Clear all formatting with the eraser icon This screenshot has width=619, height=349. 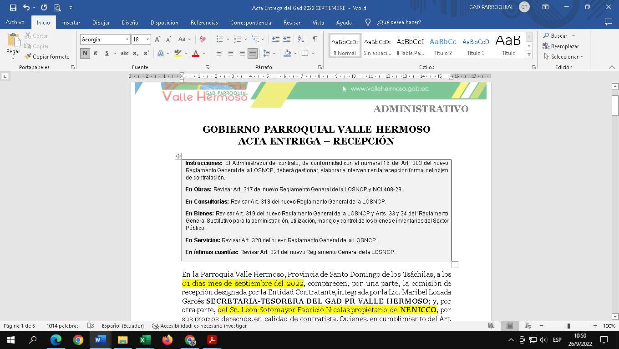point(203,40)
